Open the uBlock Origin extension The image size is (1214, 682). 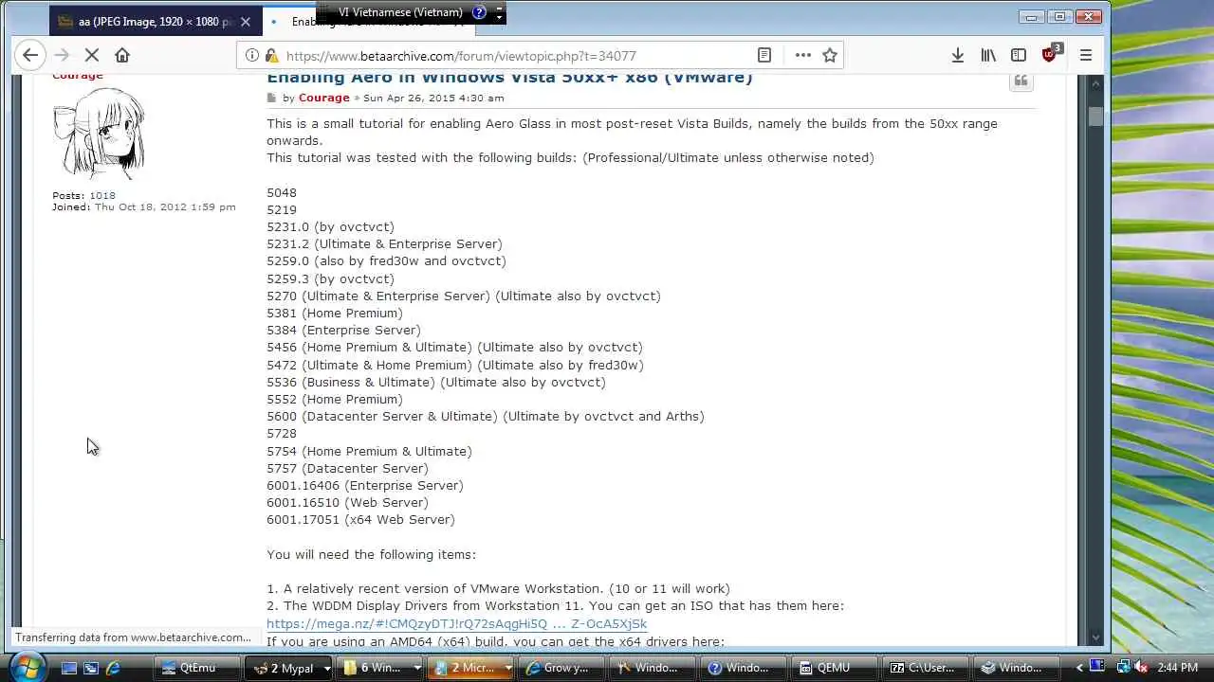(x=1051, y=54)
